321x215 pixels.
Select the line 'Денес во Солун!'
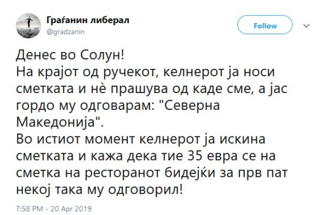click(x=70, y=55)
